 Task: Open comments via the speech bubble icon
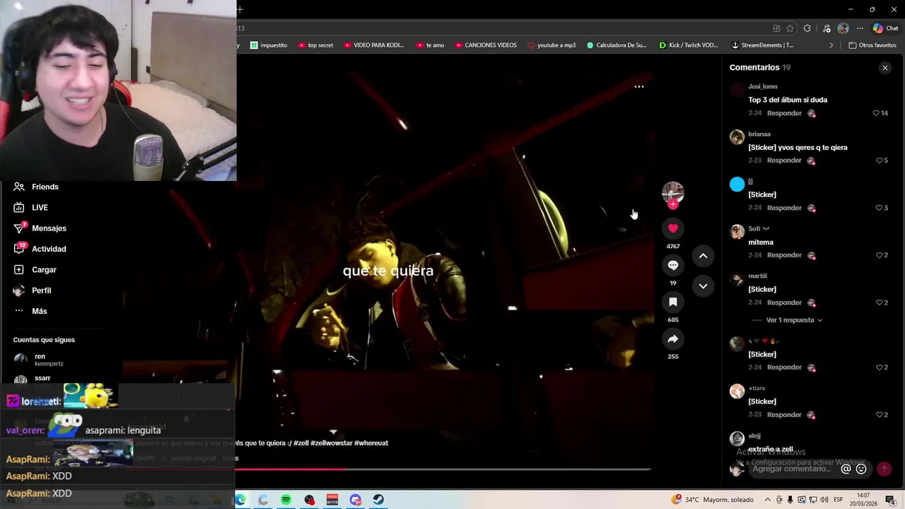point(673,265)
